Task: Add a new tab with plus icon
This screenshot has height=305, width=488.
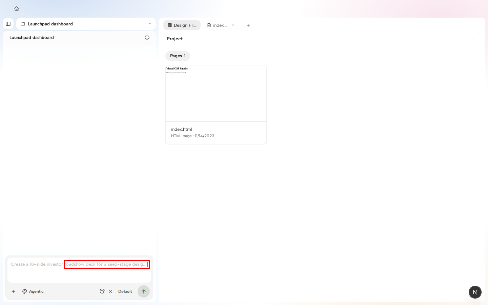Action: click(248, 25)
